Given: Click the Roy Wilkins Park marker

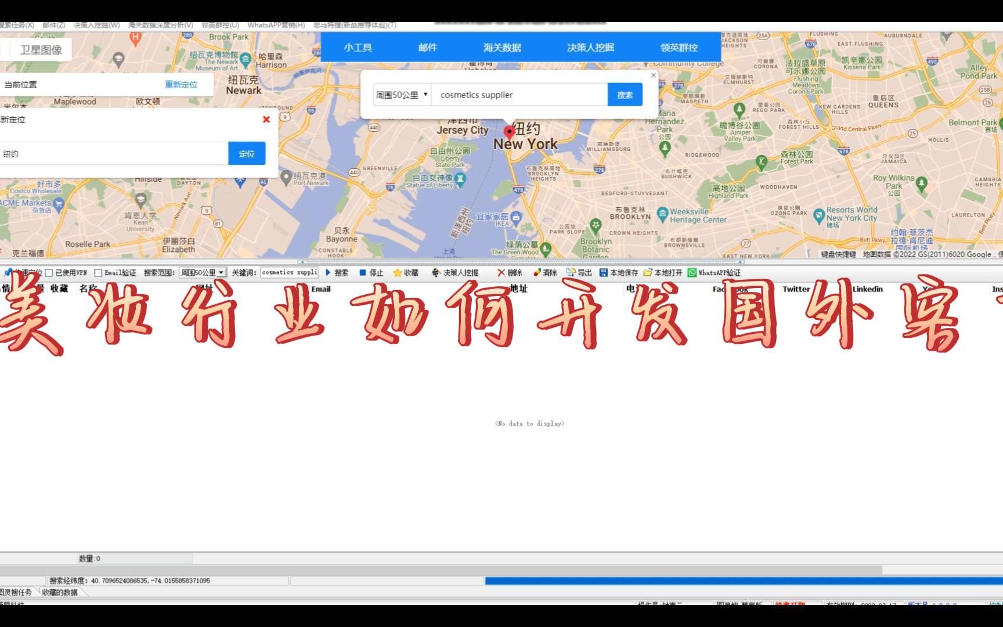Looking at the screenshot, I should (922, 184).
